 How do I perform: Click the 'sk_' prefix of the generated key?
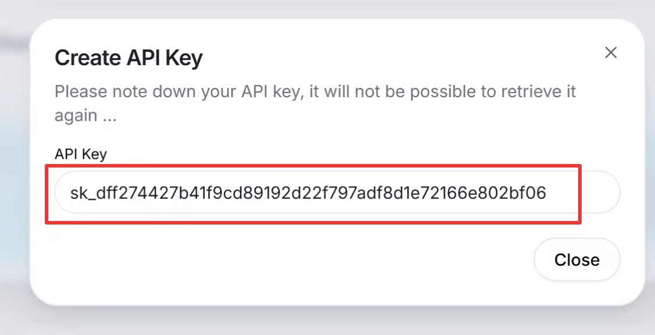coord(80,193)
